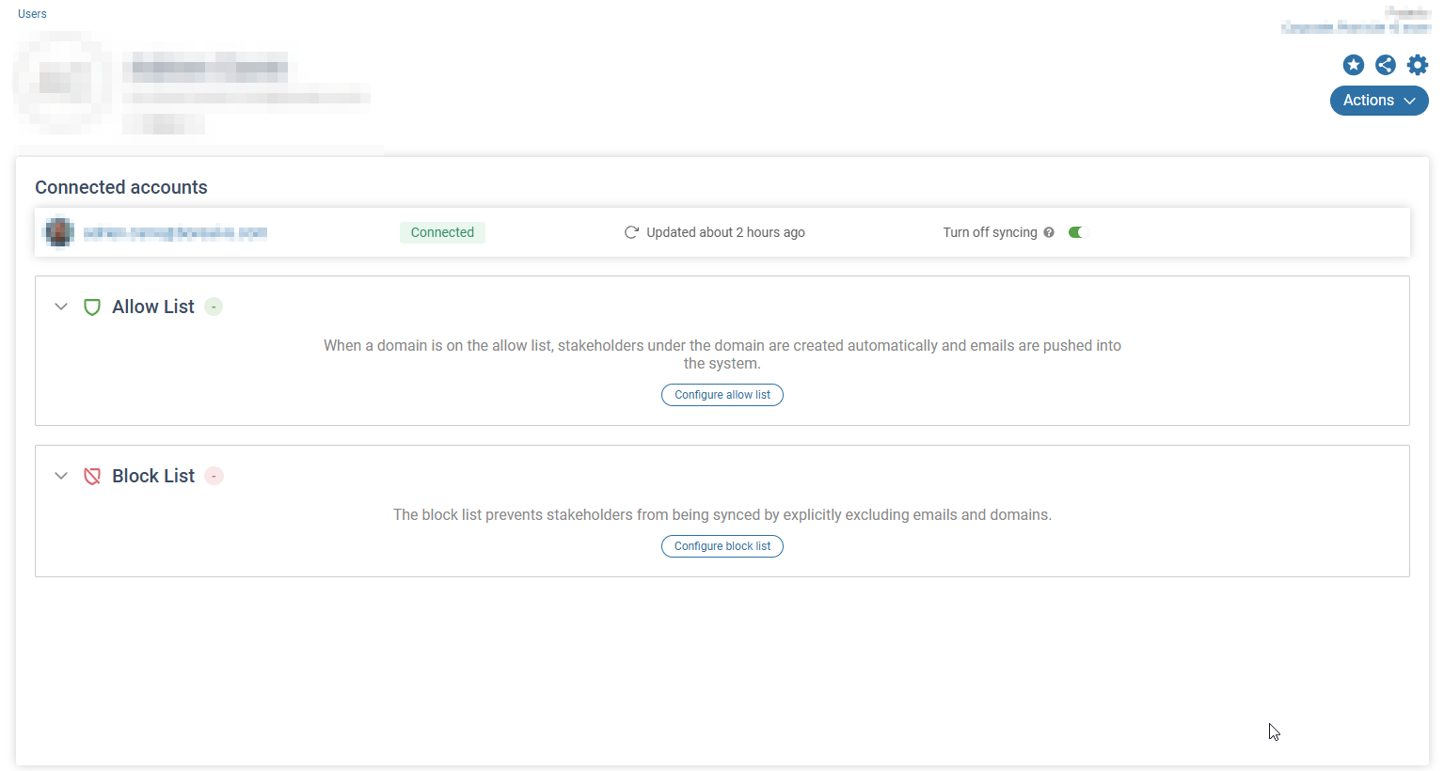Click the green Allow List shield icon

[92, 307]
